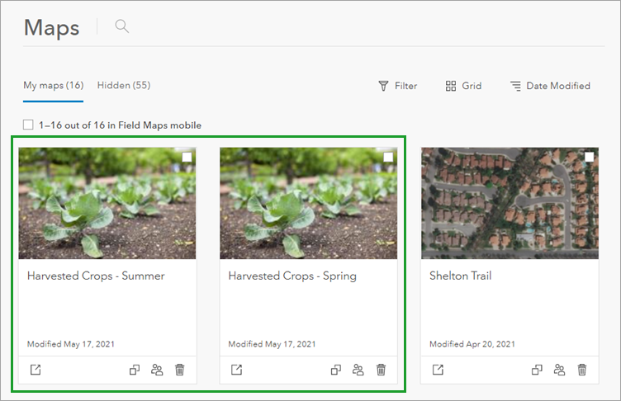621x401 pixels.
Task: Duplicate the Harvested Crops - Spring map
Action: tap(336, 370)
